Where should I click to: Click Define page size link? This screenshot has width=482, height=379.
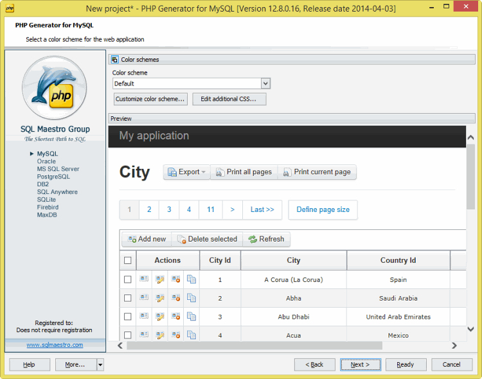tap(323, 209)
